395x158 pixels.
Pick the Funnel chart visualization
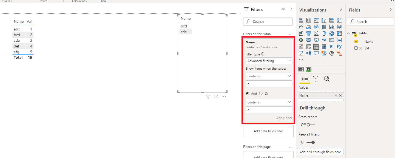(308, 33)
